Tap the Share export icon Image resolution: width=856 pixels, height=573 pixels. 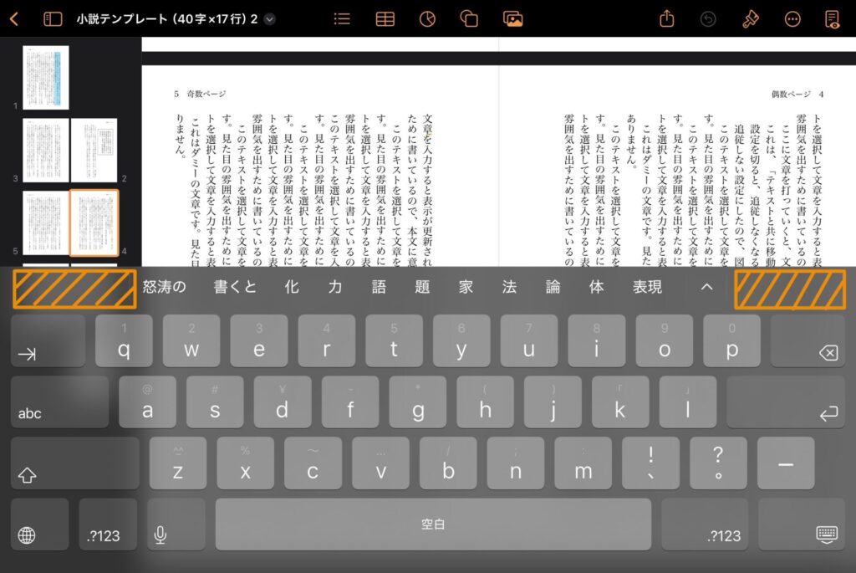[666, 19]
